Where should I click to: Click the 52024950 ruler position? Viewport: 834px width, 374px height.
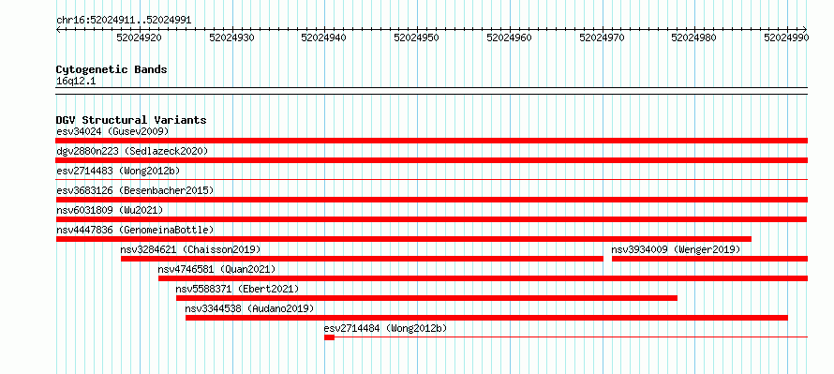417,37
